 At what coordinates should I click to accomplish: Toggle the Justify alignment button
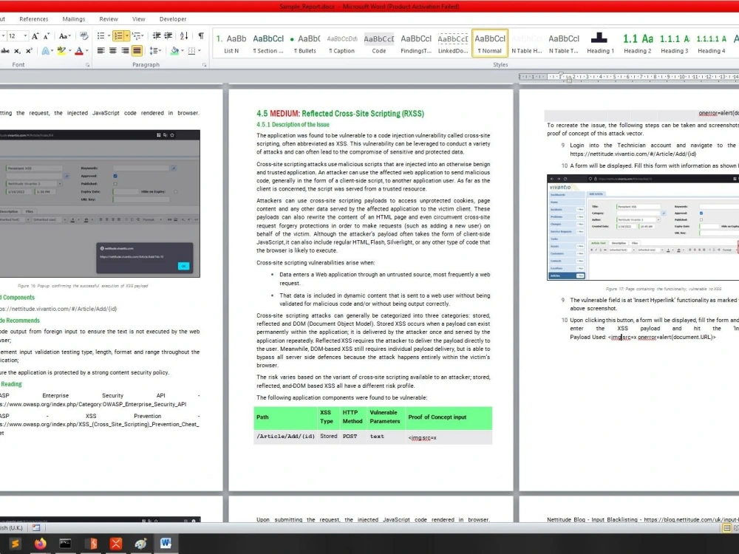point(137,50)
